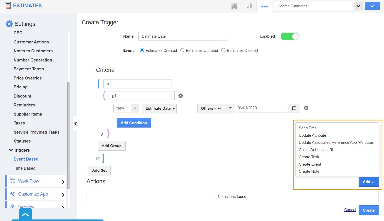Click the Add Condition button
The height and width of the screenshot is (221, 384).
[134, 123]
